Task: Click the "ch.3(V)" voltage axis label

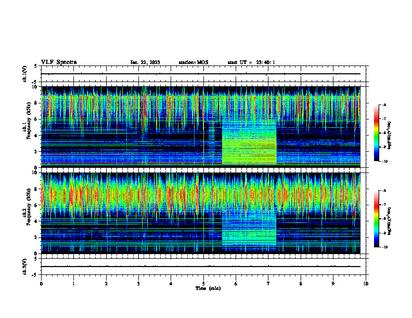Action: pos(24,267)
